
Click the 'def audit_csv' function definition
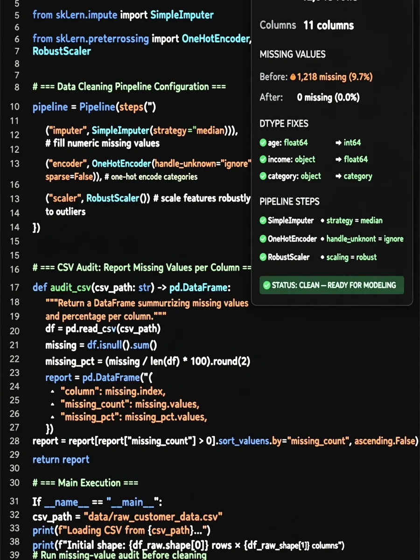[132, 287]
